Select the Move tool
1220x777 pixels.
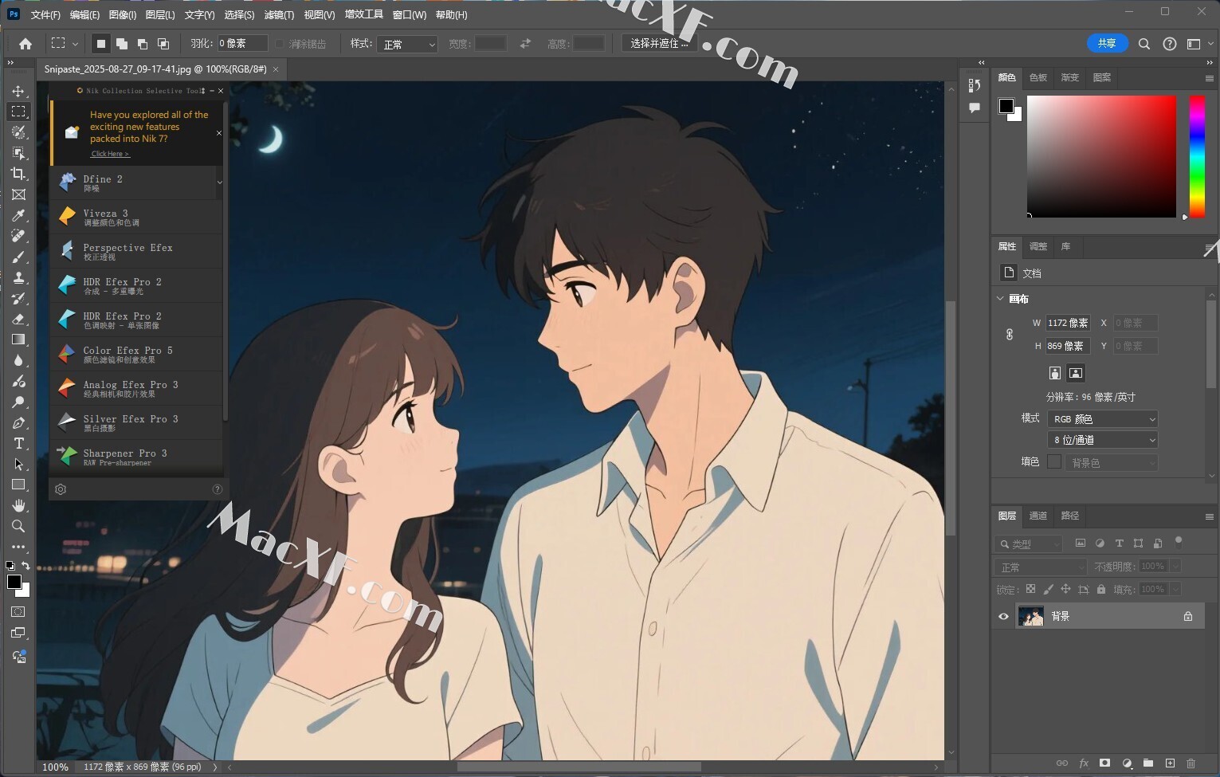pyautogui.click(x=18, y=91)
